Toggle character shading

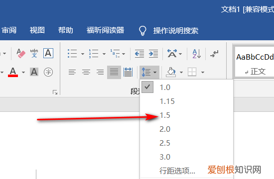click(x=34, y=72)
